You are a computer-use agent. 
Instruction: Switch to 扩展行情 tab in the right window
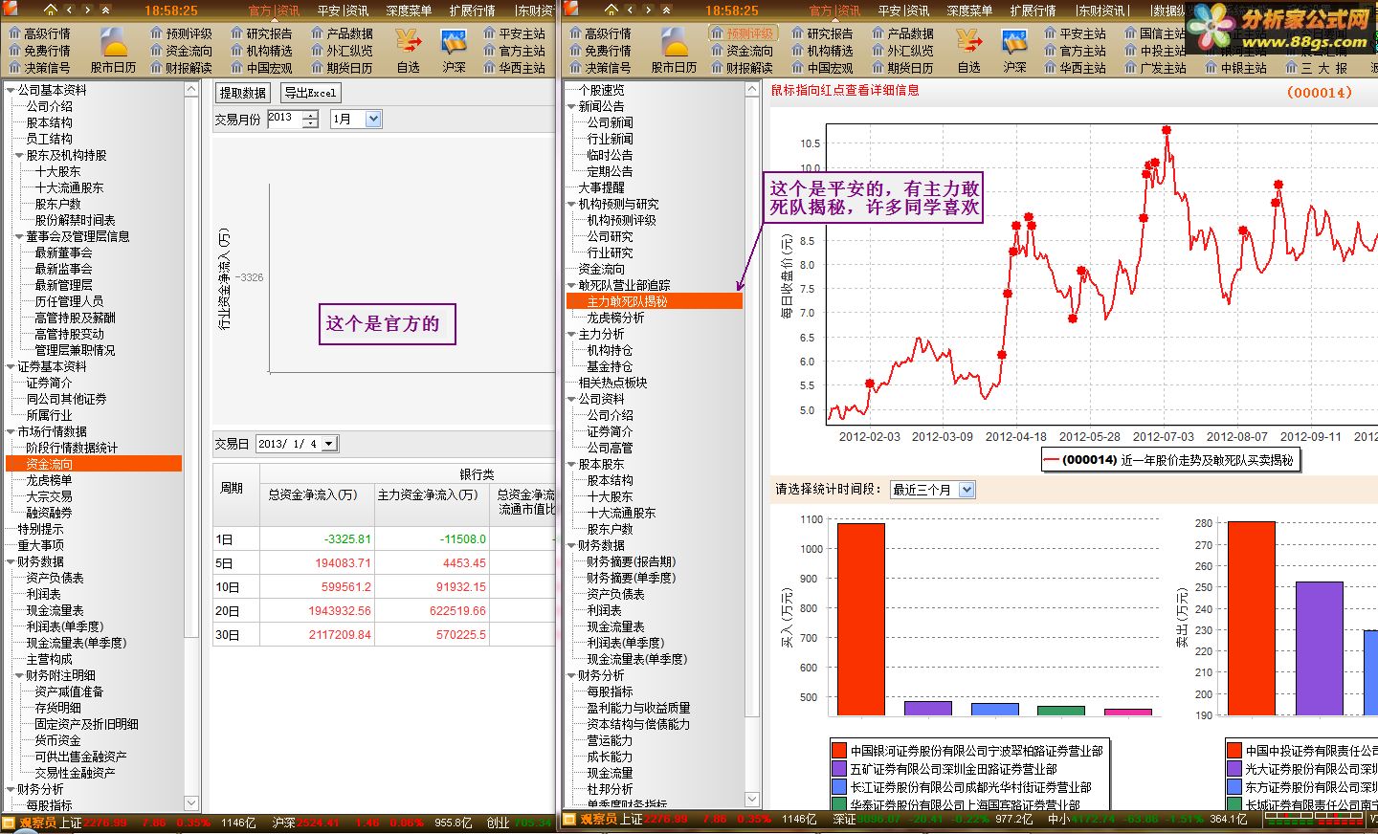pyautogui.click(x=1033, y=11)
